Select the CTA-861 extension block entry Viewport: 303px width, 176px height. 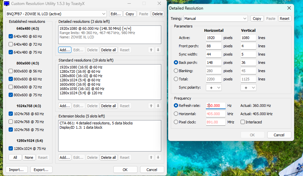(x=96, y=123)
